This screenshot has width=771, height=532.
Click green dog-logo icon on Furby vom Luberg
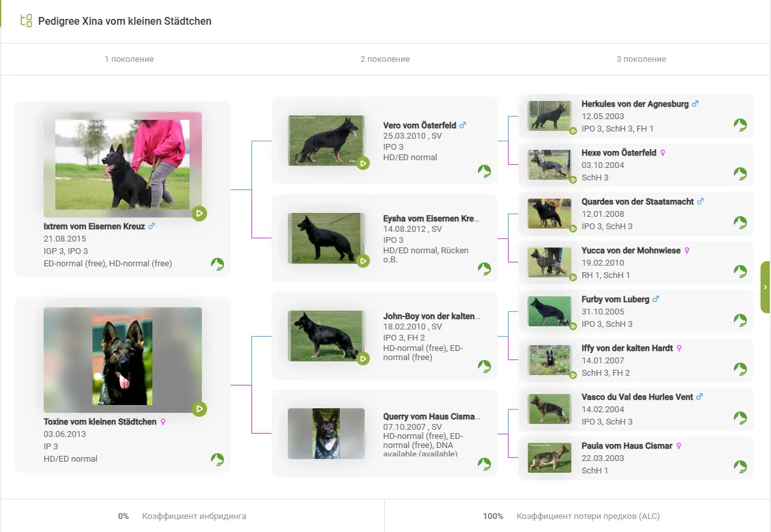[x=740, y=320]
